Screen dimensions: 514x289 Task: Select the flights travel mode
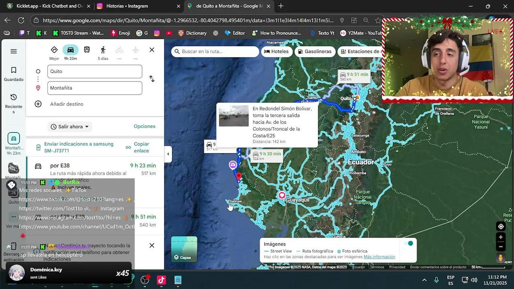coord(136,50)
